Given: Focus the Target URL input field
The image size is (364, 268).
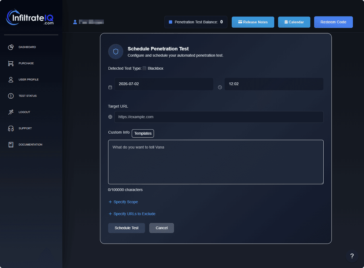Looking at the screenshot, I should 219,117.
